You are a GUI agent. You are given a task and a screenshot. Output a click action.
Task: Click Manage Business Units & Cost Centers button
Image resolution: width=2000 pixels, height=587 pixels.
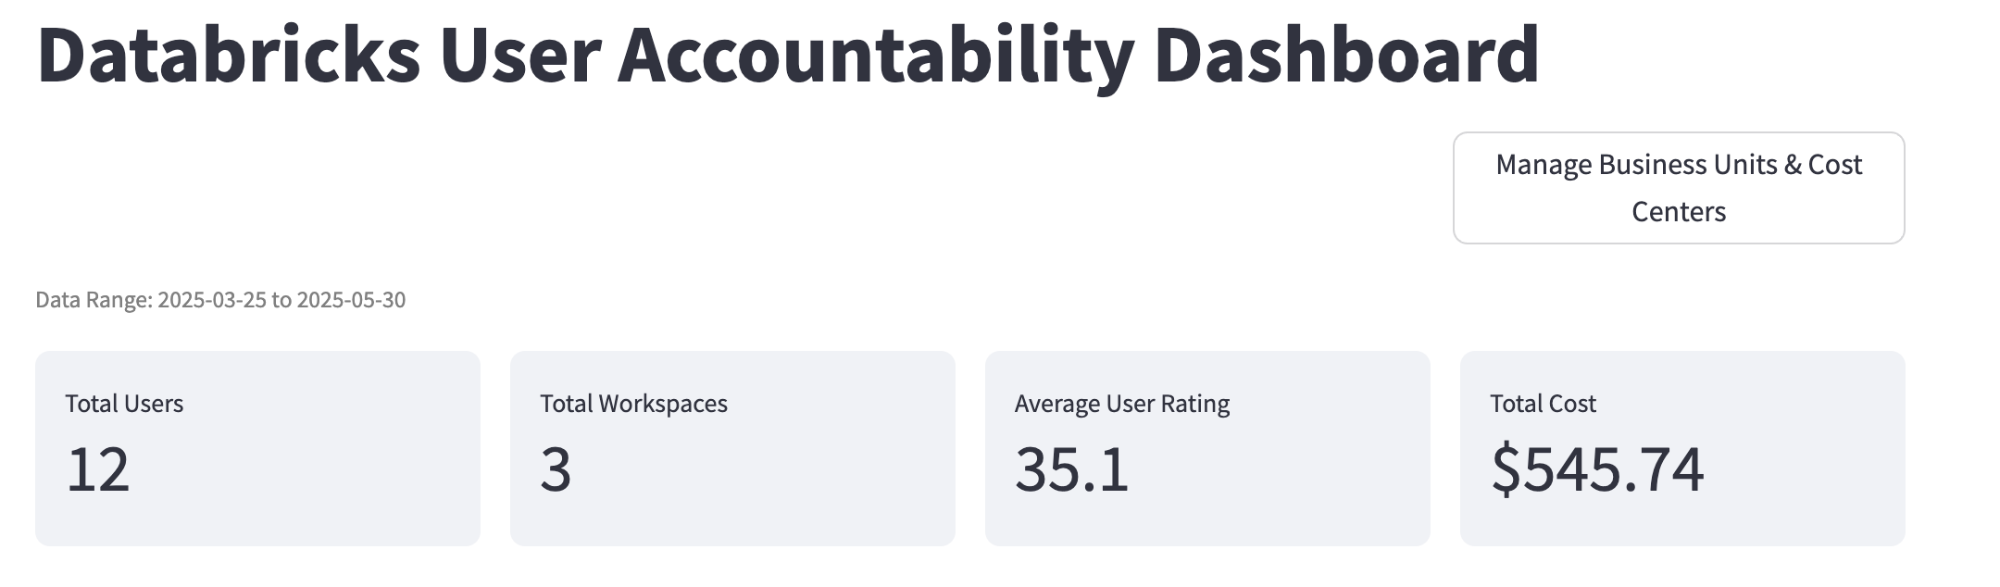point(1678,188)
